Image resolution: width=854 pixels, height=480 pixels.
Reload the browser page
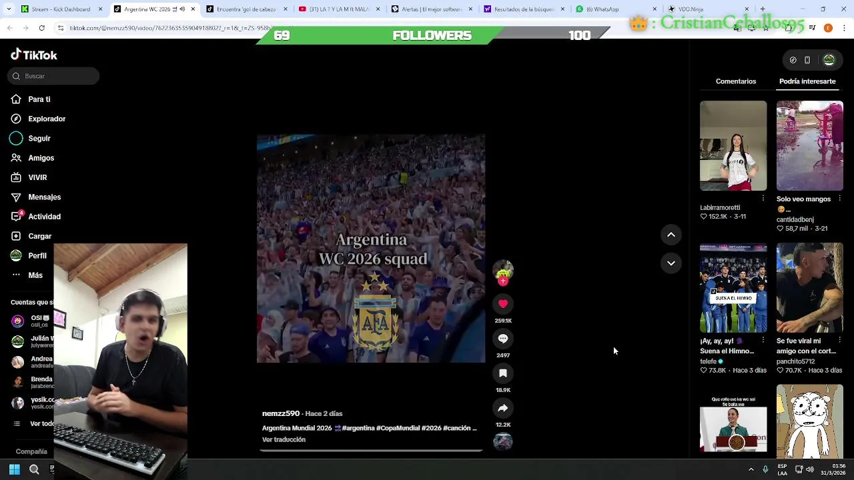pyautogui.click(x=41, y=28)
